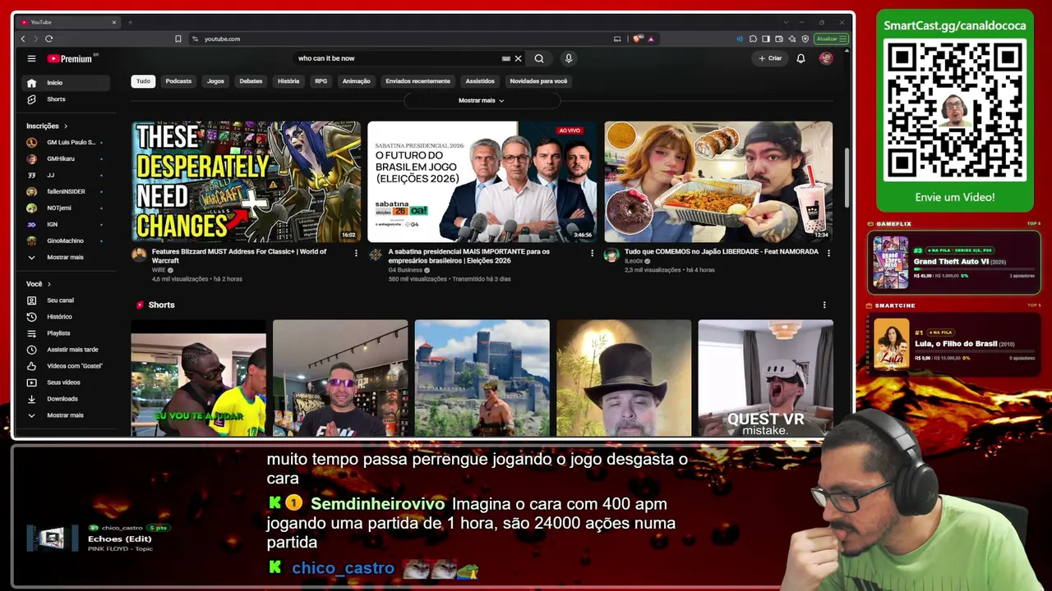Open Downloads in the sidebar
Image resolution: width=1052 pixels, height=591 pixels.
[67, 399]
